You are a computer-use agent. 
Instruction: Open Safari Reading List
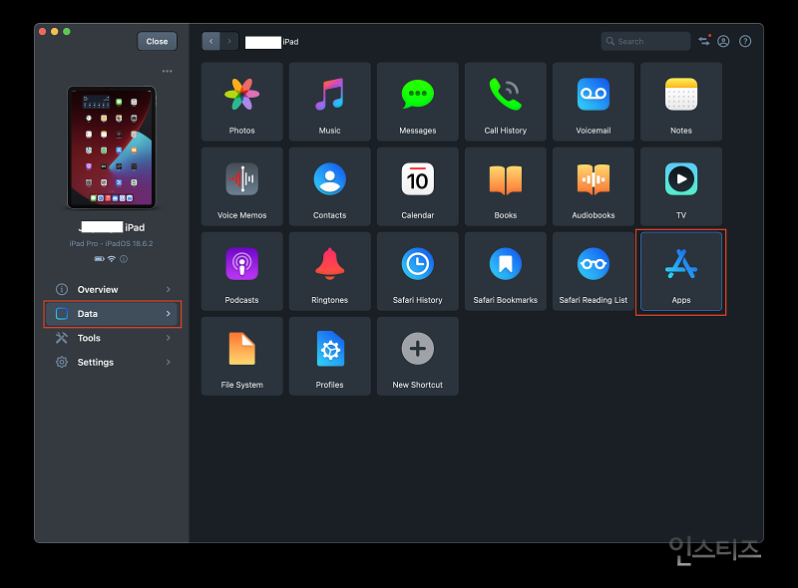click(x=594, y=272)
